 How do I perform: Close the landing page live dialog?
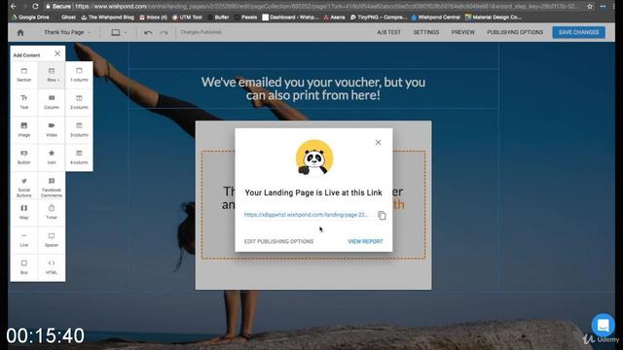378,143
